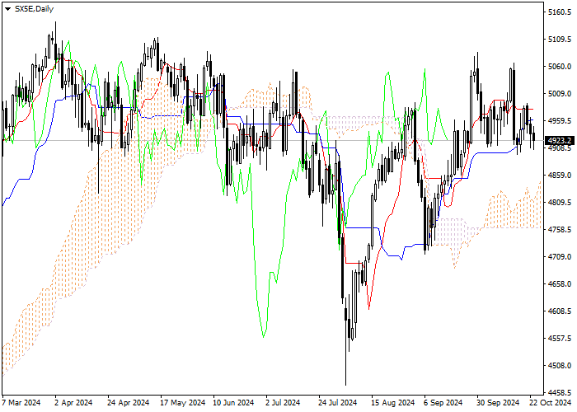This screenshot has width=577, height=412.
Task: Click the 2 Apr 2024 date label
Action: point(73,403)
